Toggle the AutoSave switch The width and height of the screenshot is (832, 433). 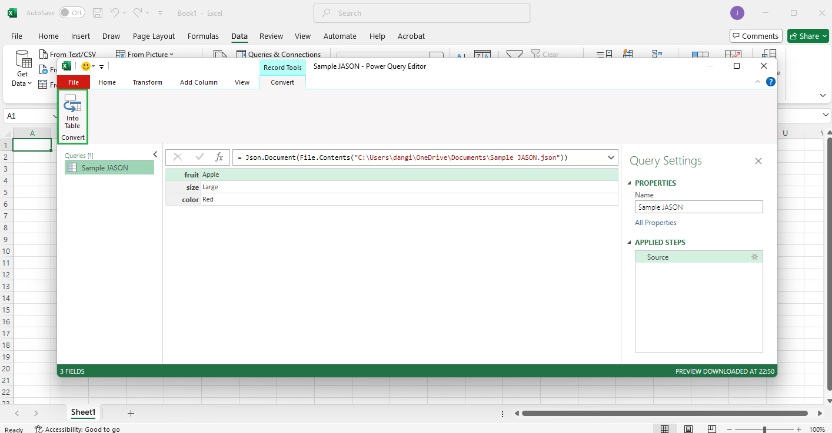(72, 12)
